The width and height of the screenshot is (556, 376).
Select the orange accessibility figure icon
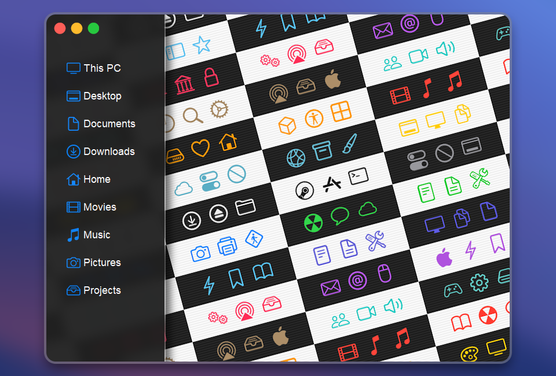314,118
